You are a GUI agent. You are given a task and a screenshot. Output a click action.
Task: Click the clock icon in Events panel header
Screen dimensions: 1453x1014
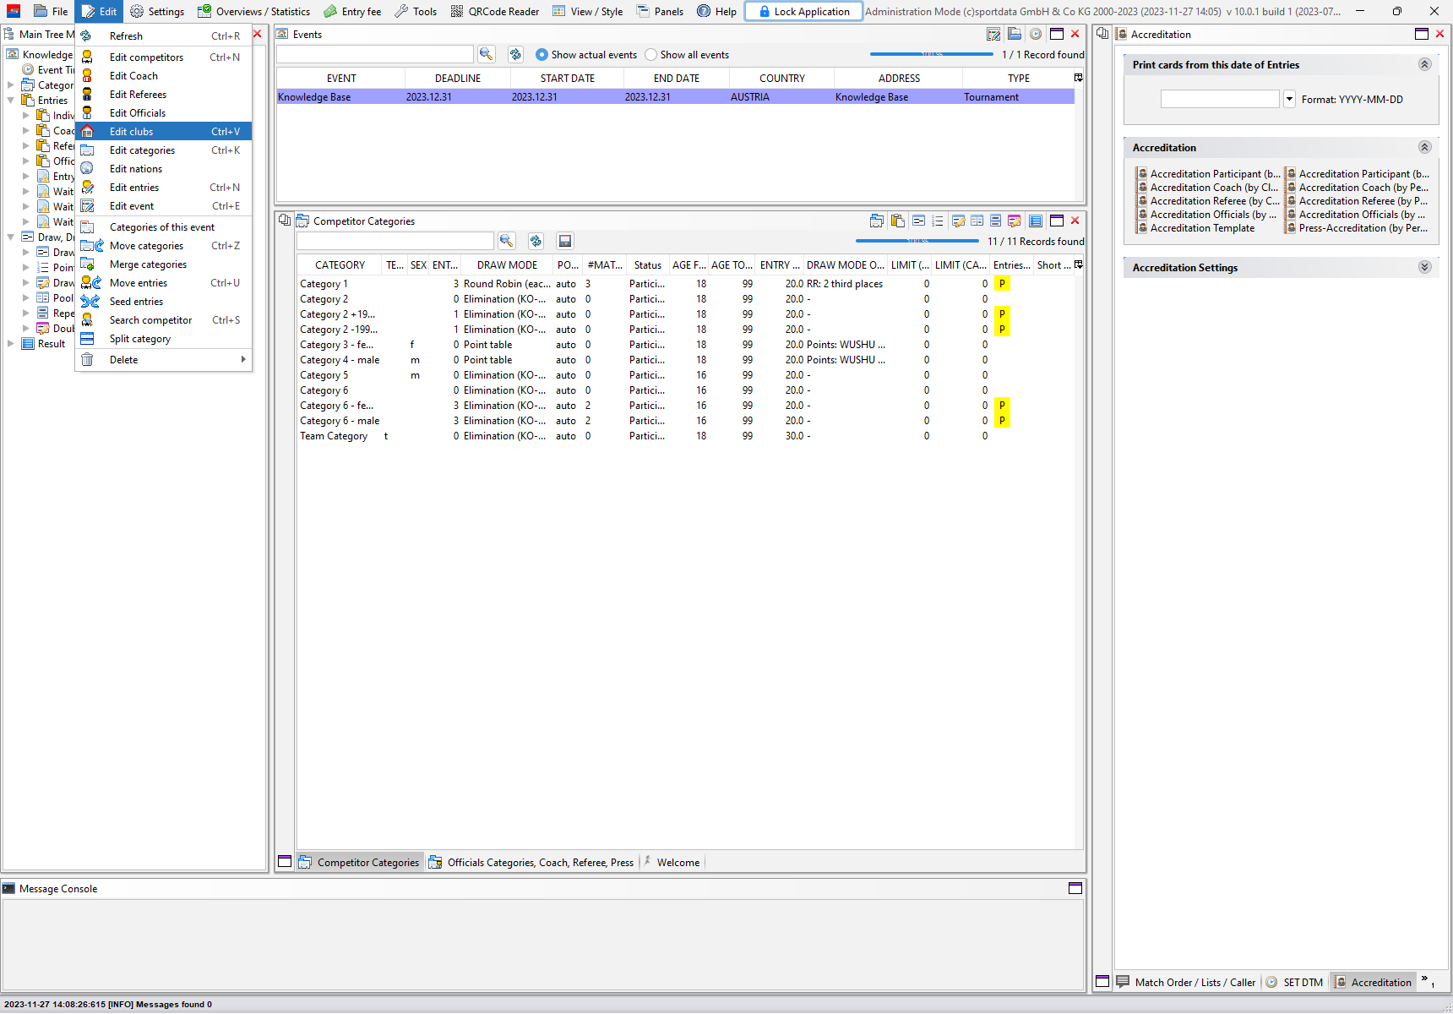click(1035, 35)
